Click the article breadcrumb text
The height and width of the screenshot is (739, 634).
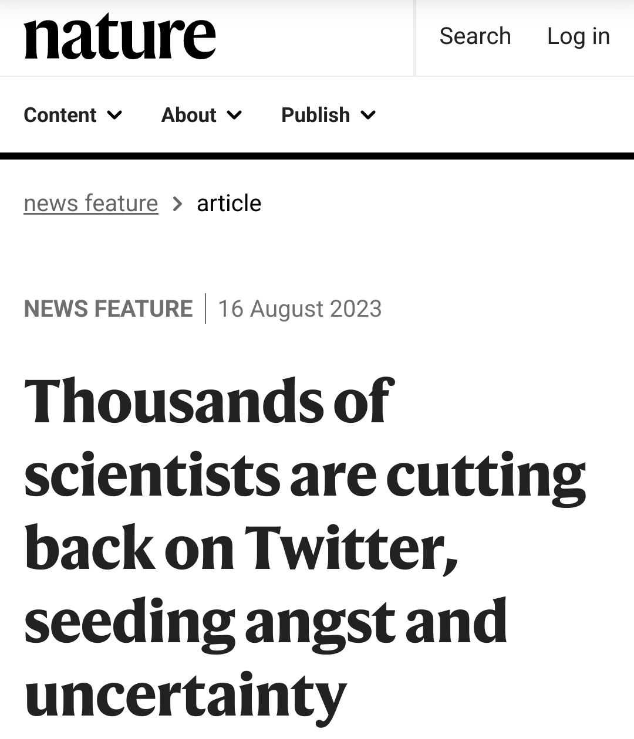pos(229,204)
